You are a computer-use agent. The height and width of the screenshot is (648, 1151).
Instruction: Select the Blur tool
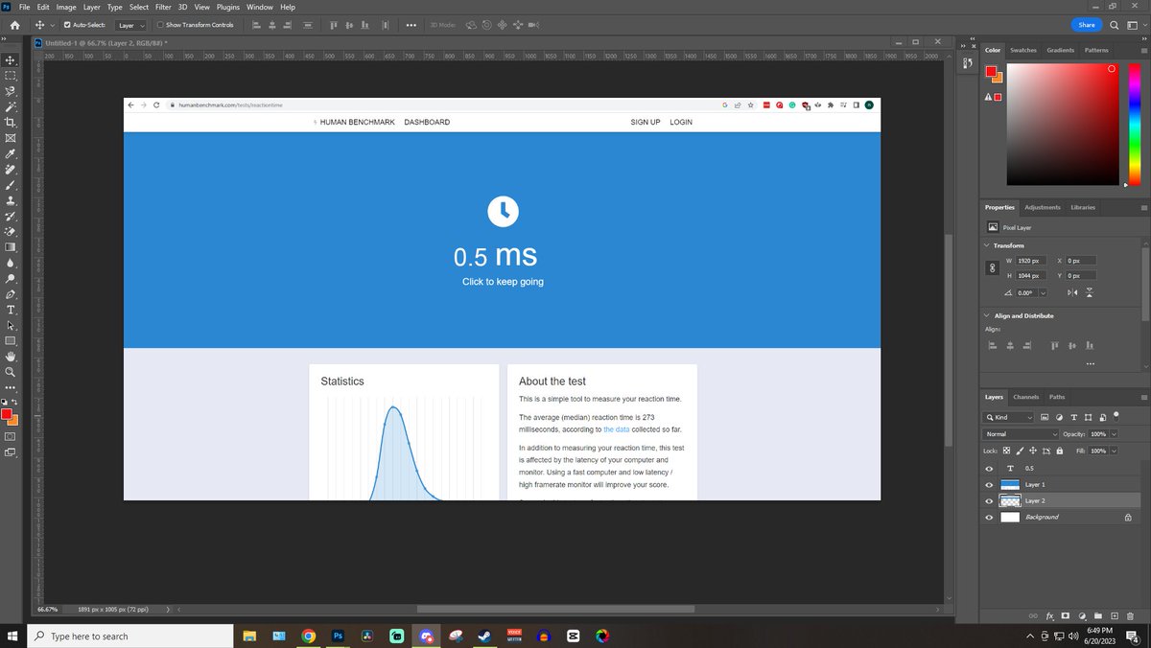point(11,263)
